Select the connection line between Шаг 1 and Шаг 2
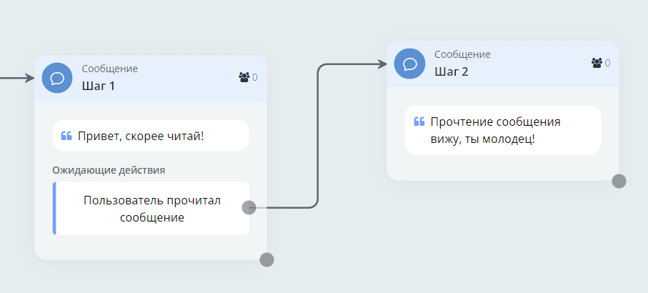 pyautogui.click(x=317, y=136)
